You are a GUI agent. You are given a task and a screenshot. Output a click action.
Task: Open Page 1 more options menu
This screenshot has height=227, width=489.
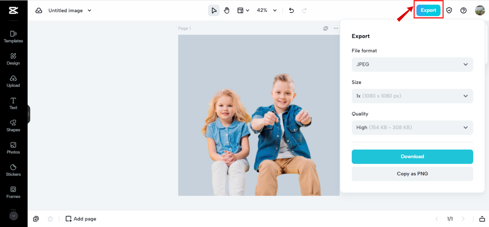click(x=336, y=28)
